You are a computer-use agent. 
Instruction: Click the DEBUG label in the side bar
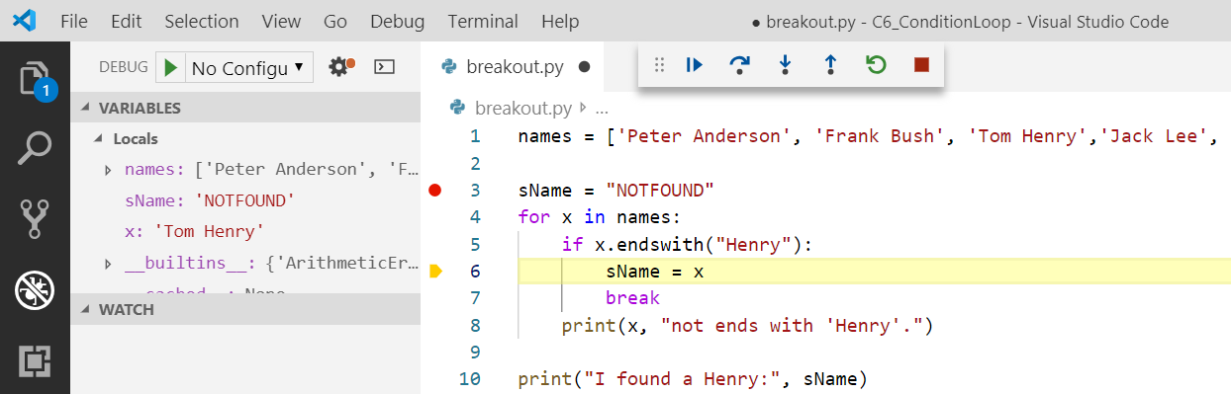[124, 67]
